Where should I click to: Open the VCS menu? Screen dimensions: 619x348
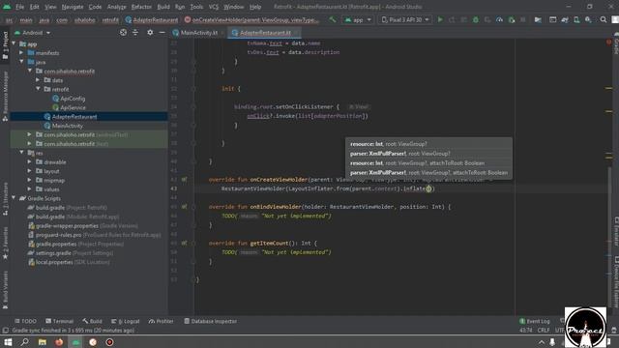[214, 7]
